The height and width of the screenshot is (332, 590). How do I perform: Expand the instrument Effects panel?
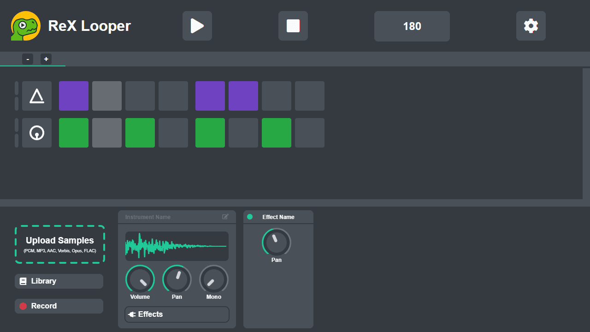tap(177, 314)
